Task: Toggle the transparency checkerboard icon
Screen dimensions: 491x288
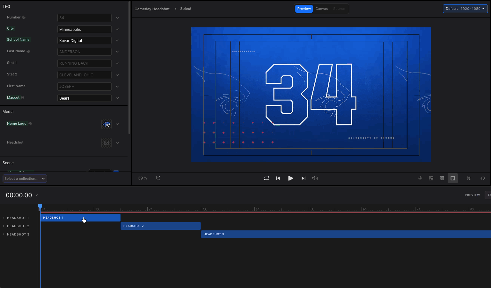Action: pyautogui.click(x=431, y=178)
